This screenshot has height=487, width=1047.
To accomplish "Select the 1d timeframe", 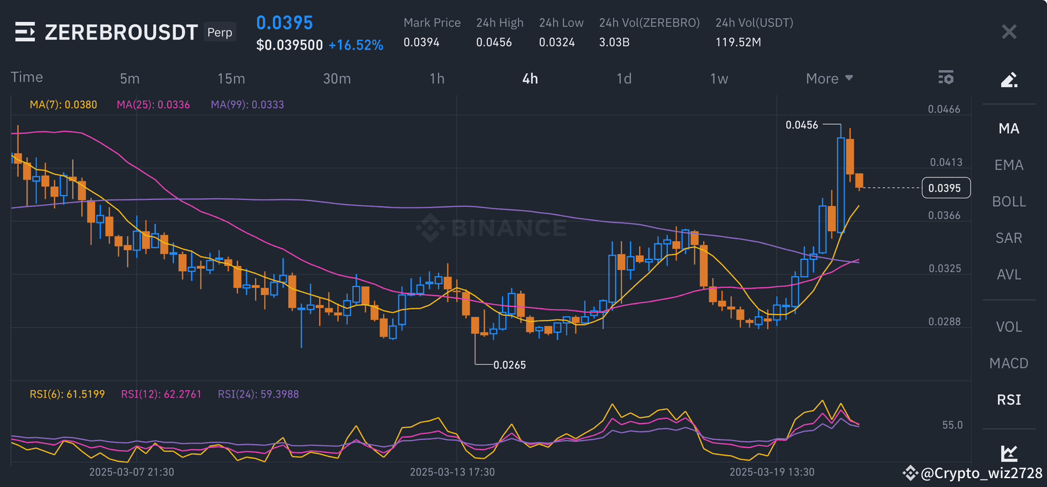I will click(624, 79).
